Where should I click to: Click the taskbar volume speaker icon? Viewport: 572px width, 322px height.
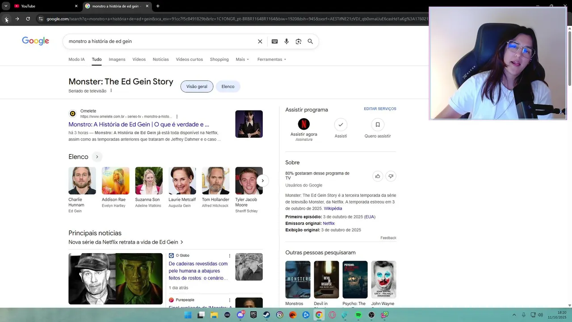(540, 315)
